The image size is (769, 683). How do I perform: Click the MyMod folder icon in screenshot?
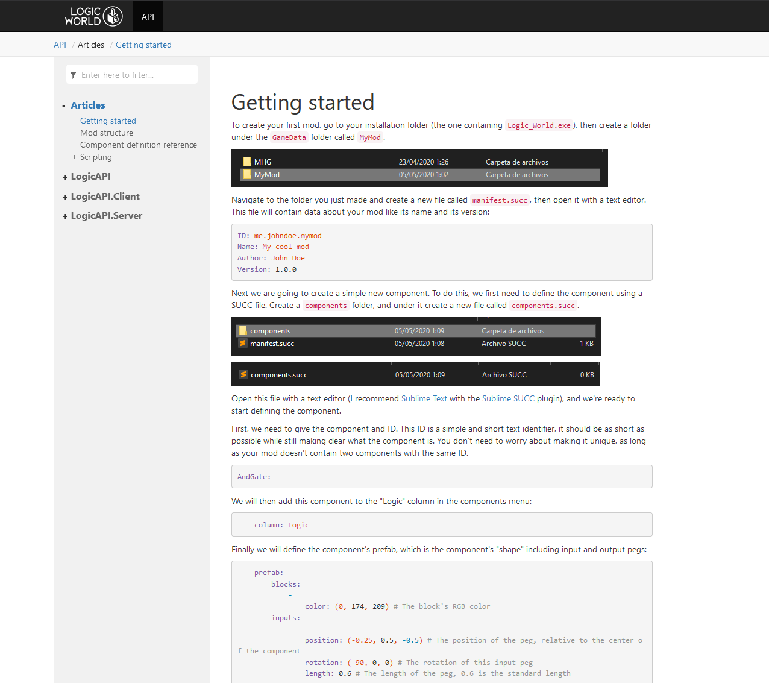247,175
